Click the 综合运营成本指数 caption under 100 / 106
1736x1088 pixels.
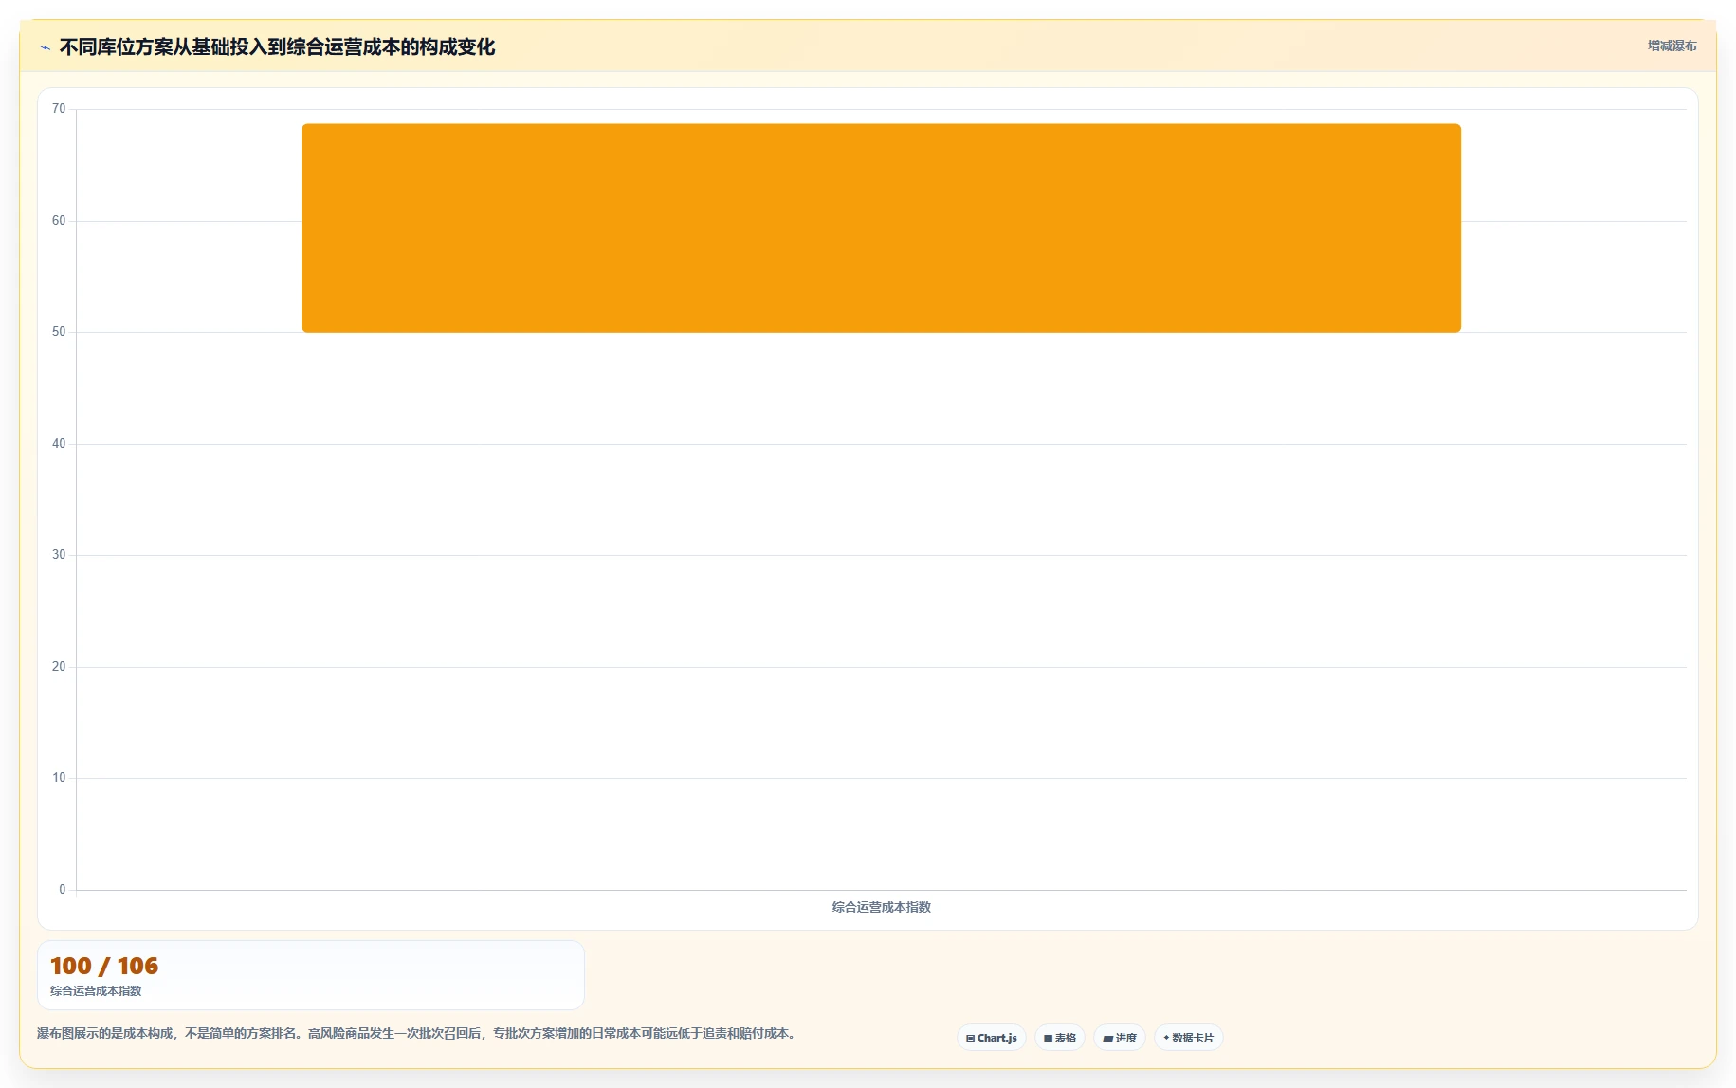click(96, 990)
